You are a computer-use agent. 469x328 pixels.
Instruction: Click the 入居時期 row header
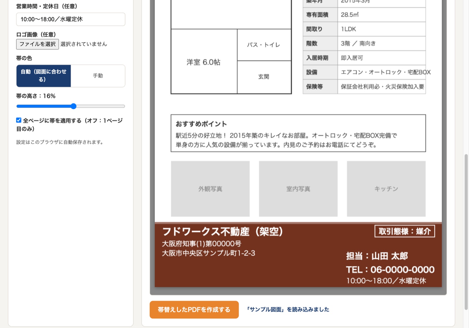(320, 58)
